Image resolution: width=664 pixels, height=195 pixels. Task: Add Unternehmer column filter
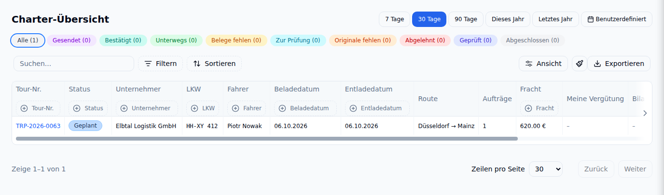click(147, 108)
